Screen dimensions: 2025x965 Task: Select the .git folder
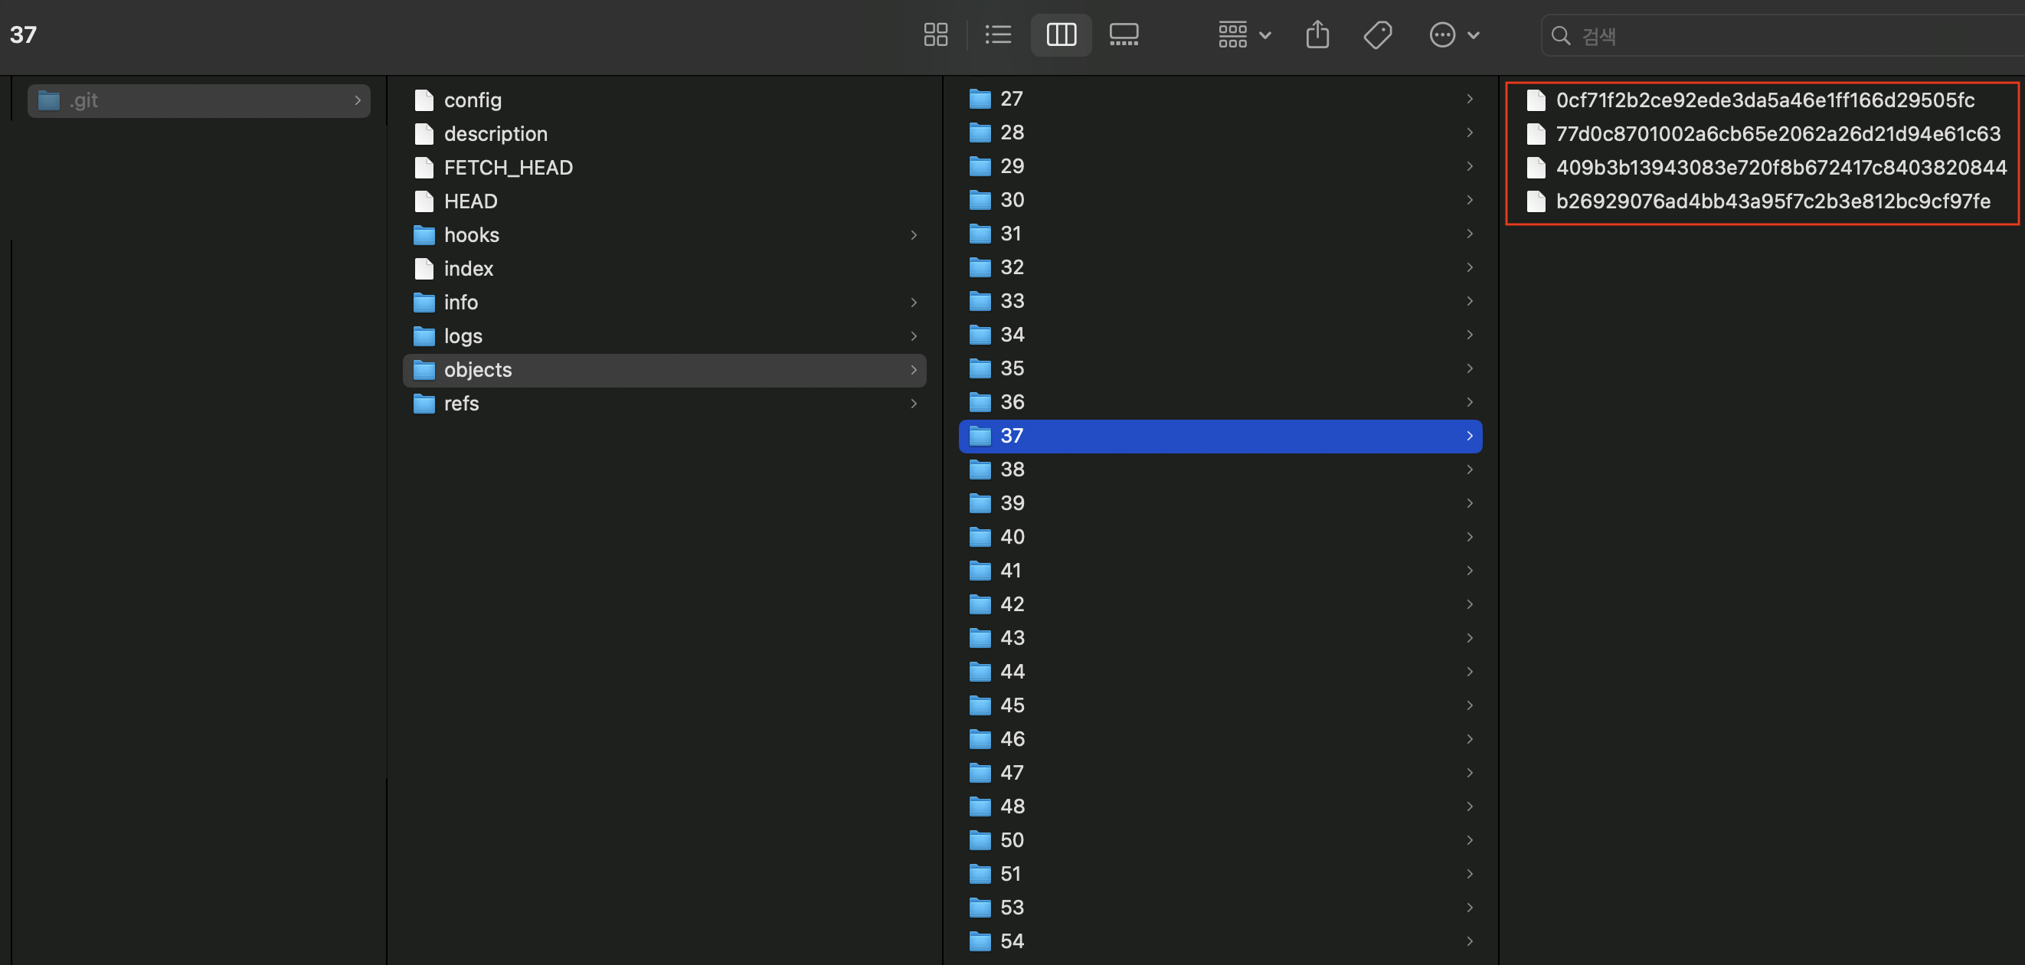pos(198,100)
